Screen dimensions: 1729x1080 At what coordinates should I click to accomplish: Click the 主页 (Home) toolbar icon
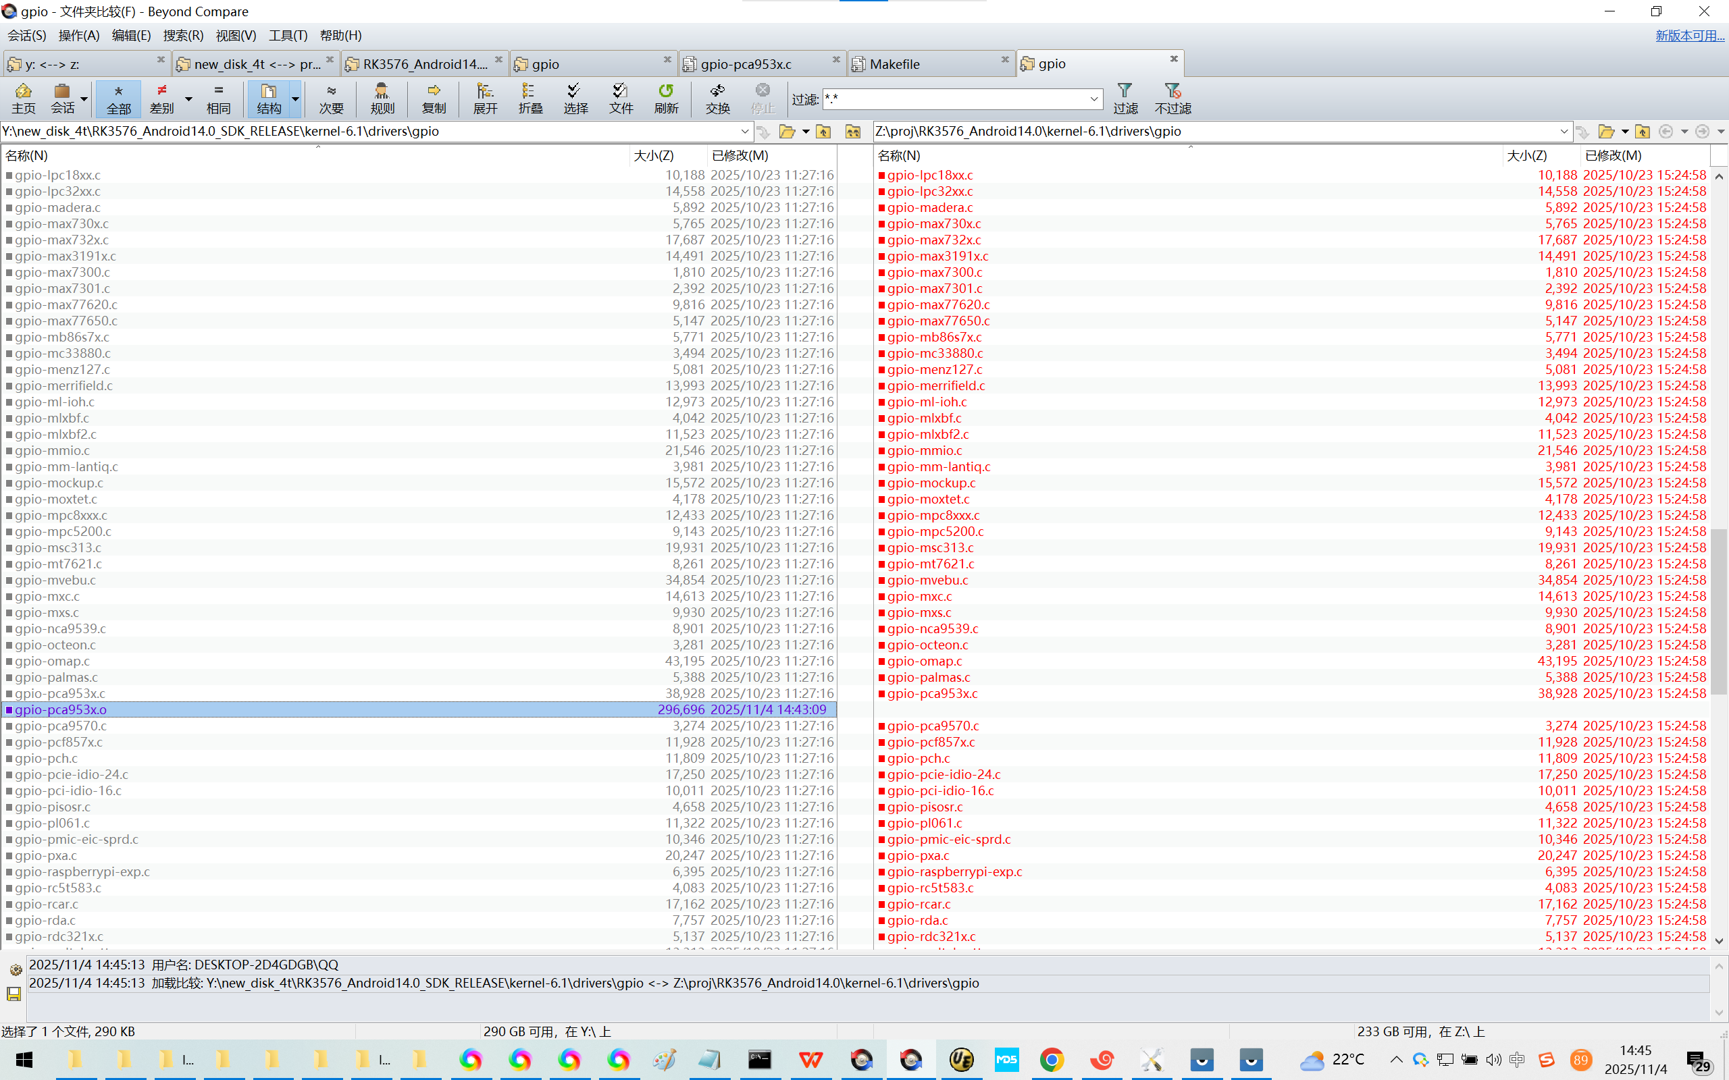(x=23, y=98)
